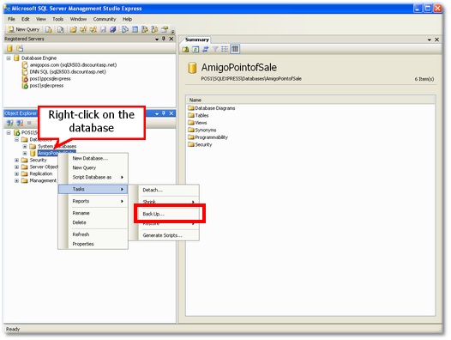Pin the Registered Servers panel with pushpin
The image size is (451, 340).
click(164, 39)
